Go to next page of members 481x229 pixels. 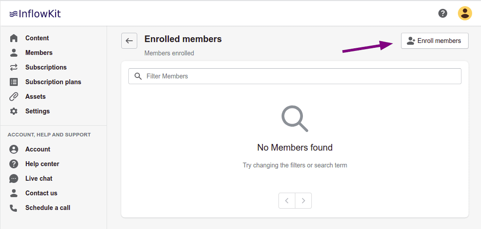303,201
